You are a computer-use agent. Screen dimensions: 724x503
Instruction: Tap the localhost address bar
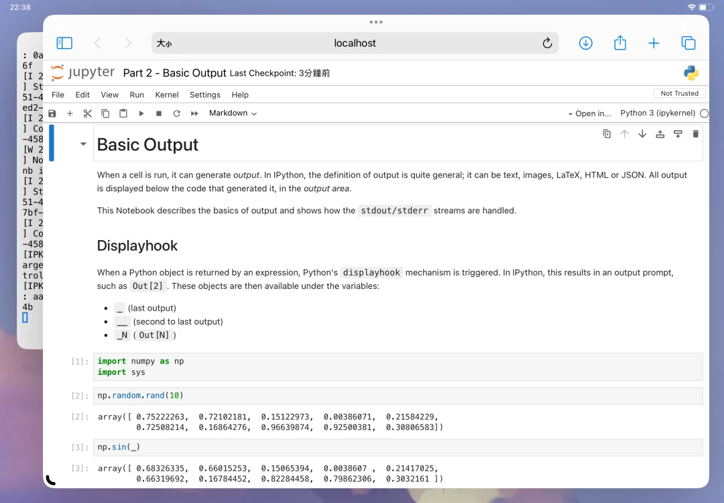tap(355, 43)
